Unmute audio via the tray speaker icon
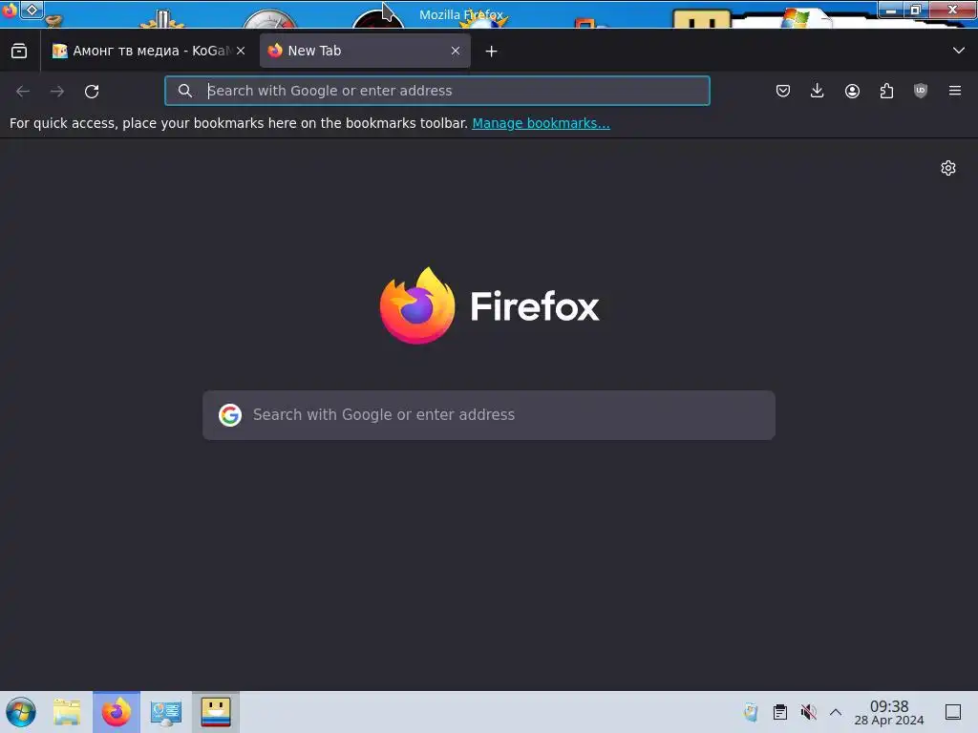Screen dimensions: 978x733 [808, 712]
